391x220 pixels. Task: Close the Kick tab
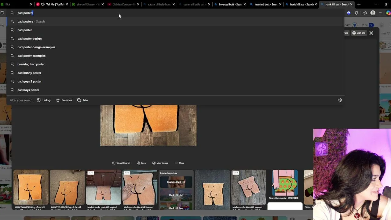[x=31, y=4]
